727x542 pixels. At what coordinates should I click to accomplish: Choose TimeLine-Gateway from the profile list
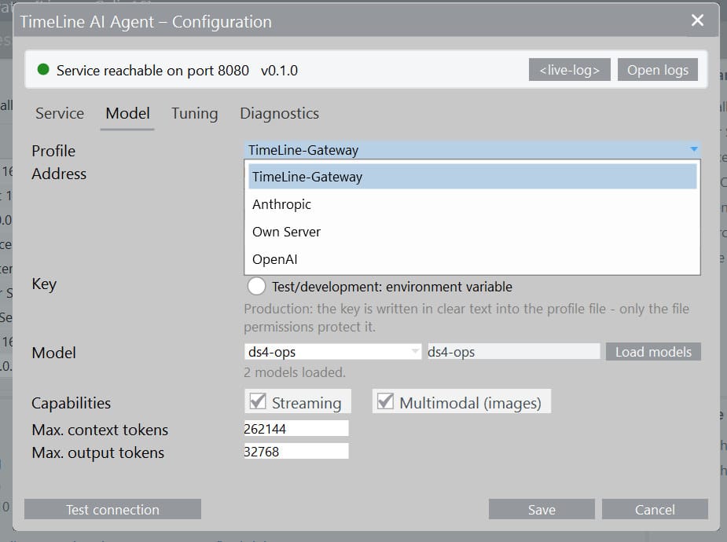472,177
